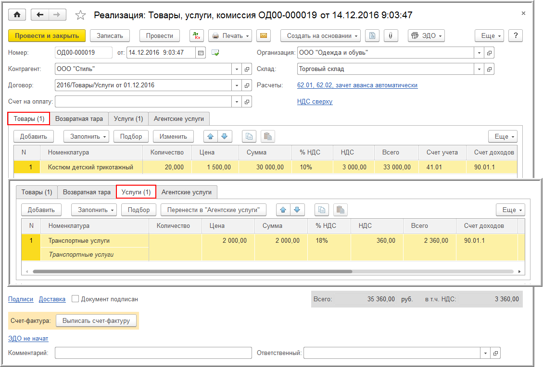Click Перенести в "Агентские услуги" button
Viewport: 543px width, 367px height.
(x=214, y=210)
